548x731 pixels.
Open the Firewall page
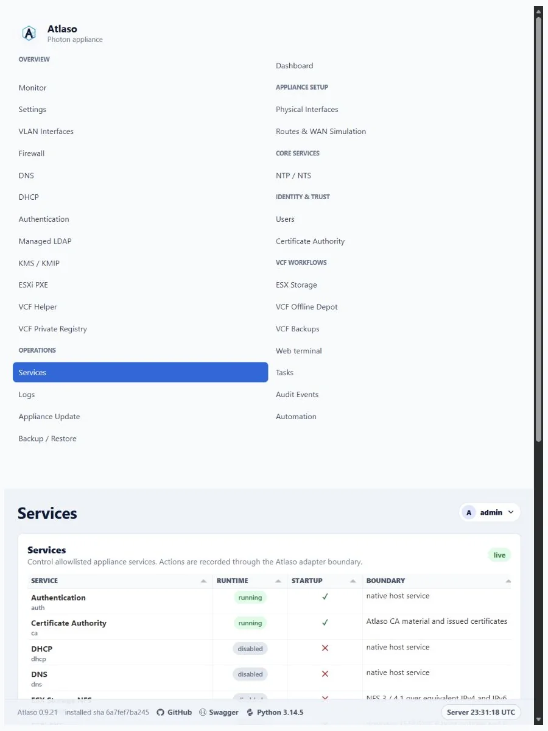[x=31, y=154]
